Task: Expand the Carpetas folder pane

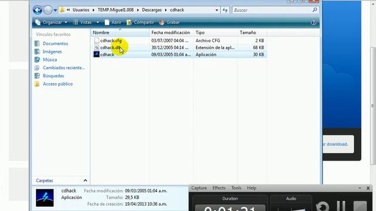Action: (x=85, y=181)
